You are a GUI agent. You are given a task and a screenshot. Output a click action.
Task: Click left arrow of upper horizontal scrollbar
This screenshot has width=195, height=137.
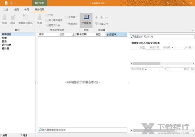[x=132, y=64]
